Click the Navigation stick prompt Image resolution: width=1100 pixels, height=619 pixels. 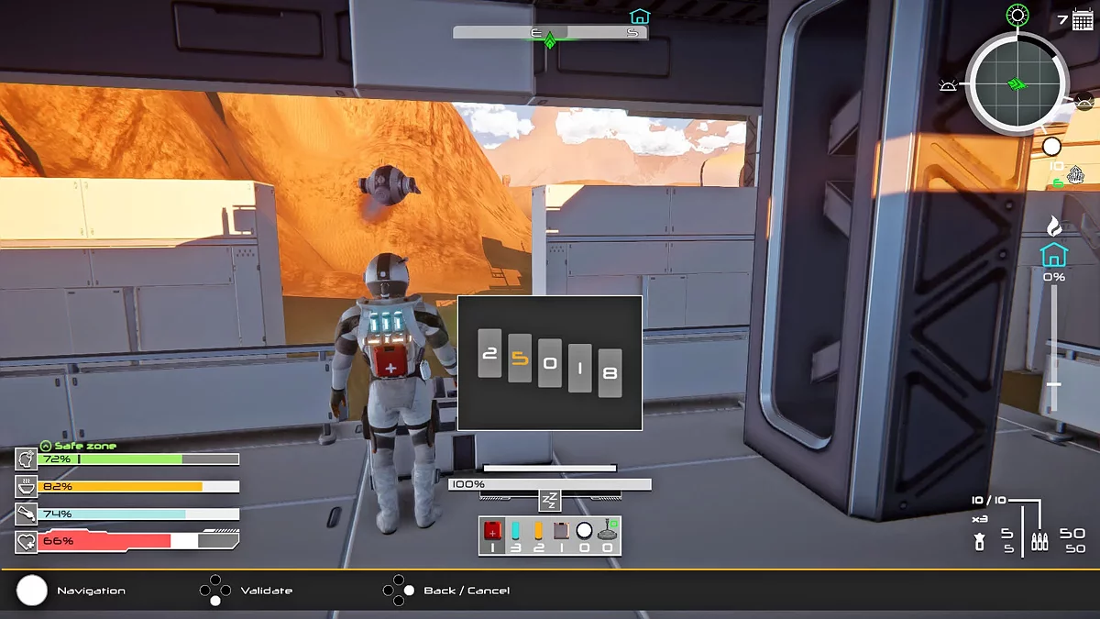tap(32, 591)
